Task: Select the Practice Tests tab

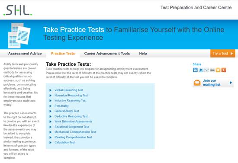Action: 63,54
